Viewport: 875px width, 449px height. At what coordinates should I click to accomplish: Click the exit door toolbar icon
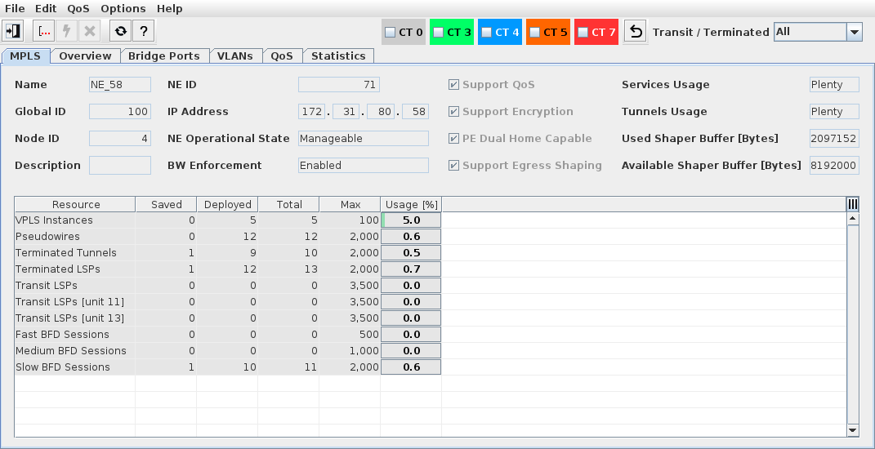pyautogui.click(x=14, y=31)
